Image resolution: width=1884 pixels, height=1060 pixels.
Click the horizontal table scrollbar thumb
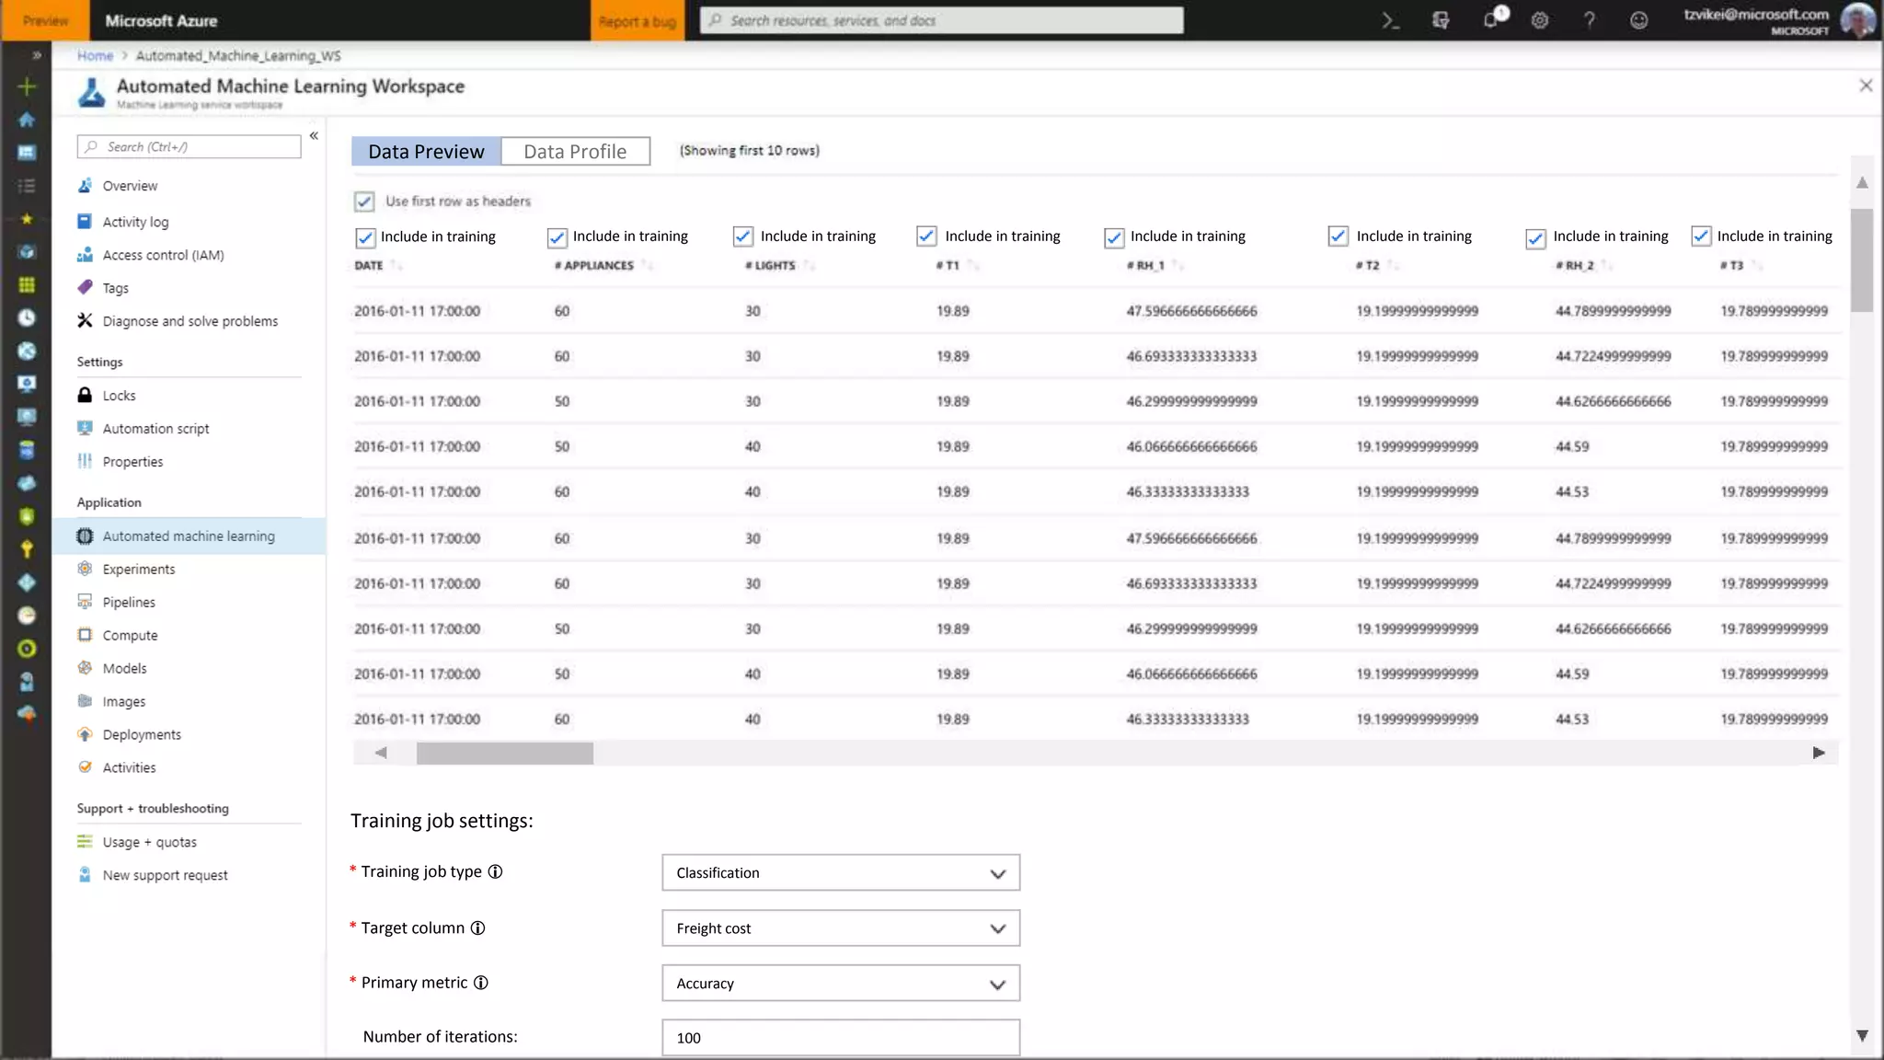(504, 754)
